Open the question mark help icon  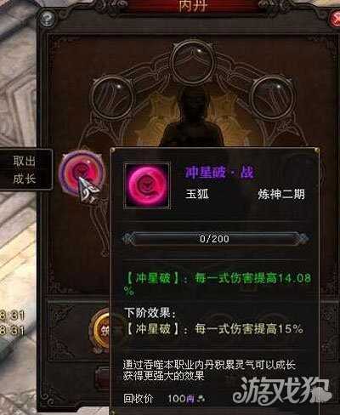[x=47, y=19]
